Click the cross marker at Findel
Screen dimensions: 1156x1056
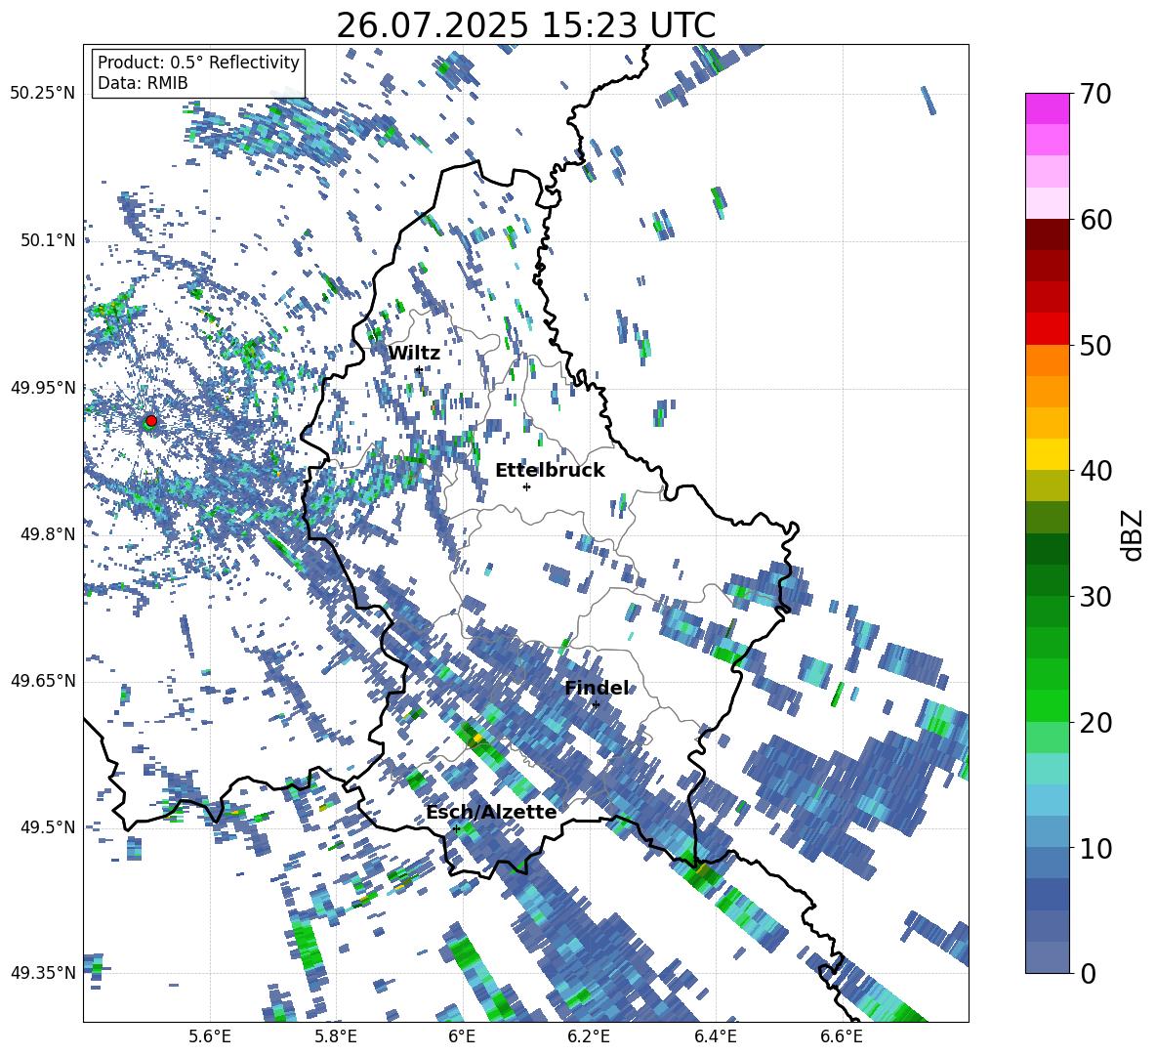[x=596, y=705]
